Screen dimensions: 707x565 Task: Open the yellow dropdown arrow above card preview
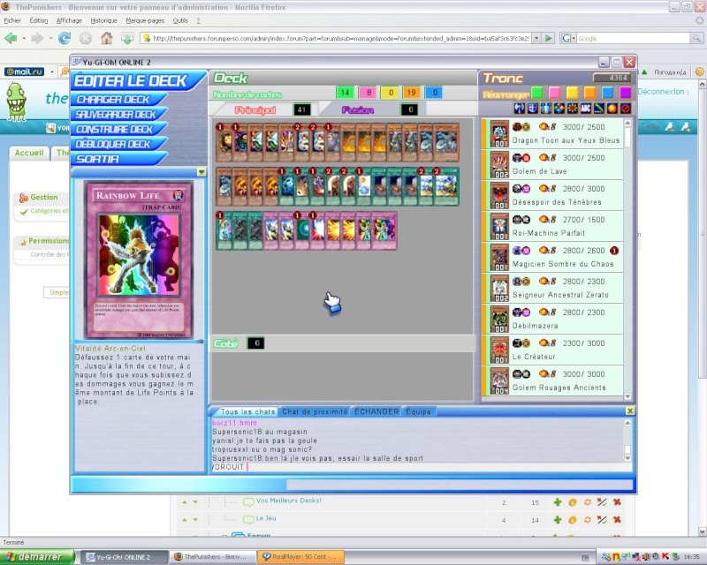pyautogui.click(x=201, y=172)
